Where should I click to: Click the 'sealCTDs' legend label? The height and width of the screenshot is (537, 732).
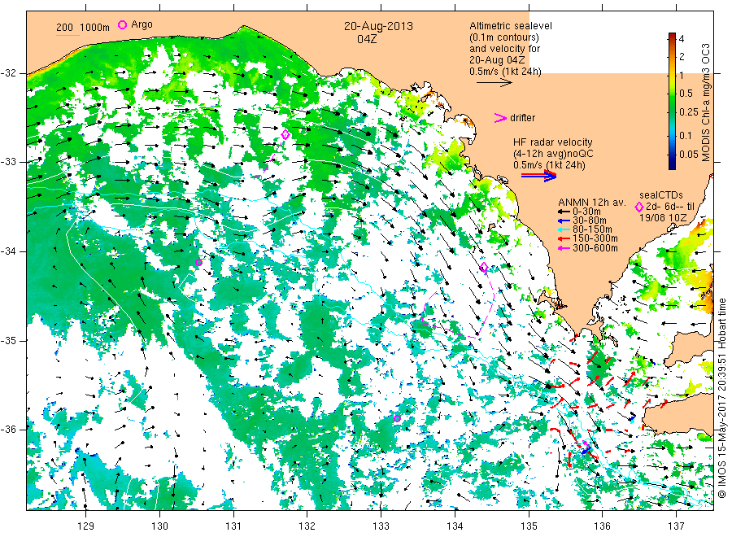pos(661,195)
